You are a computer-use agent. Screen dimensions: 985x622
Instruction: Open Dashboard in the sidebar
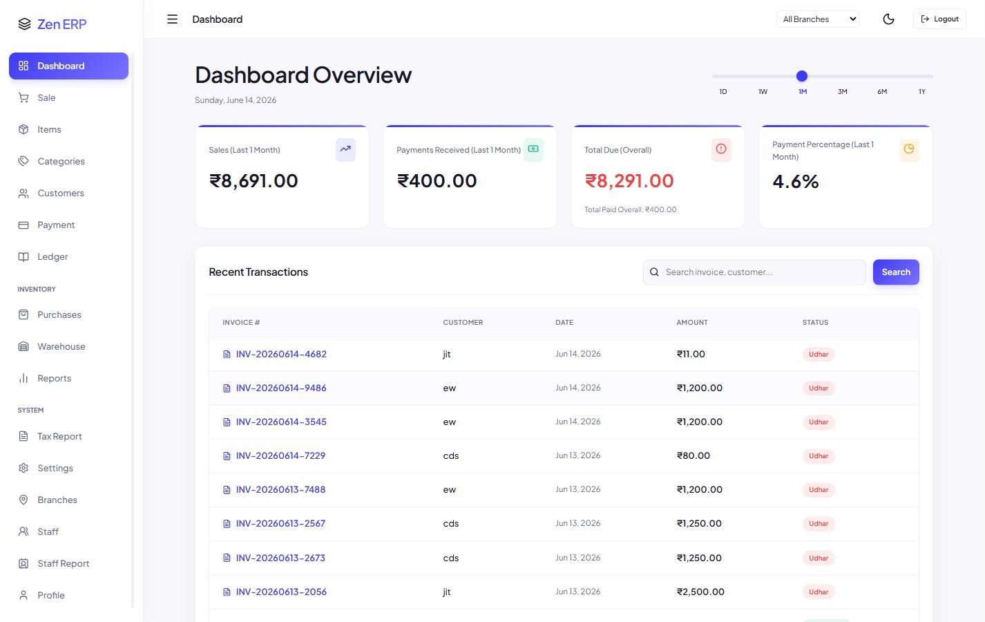click(68, 66)
